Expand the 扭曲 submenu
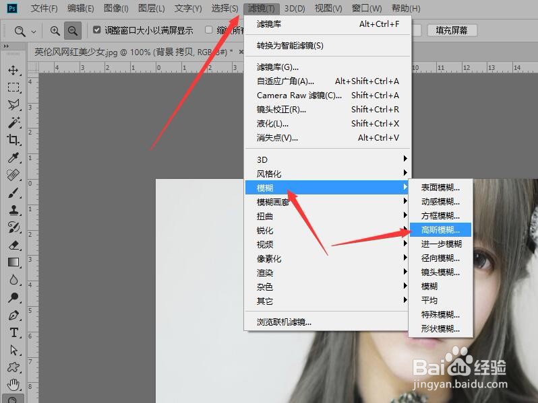 click(328, 217)
